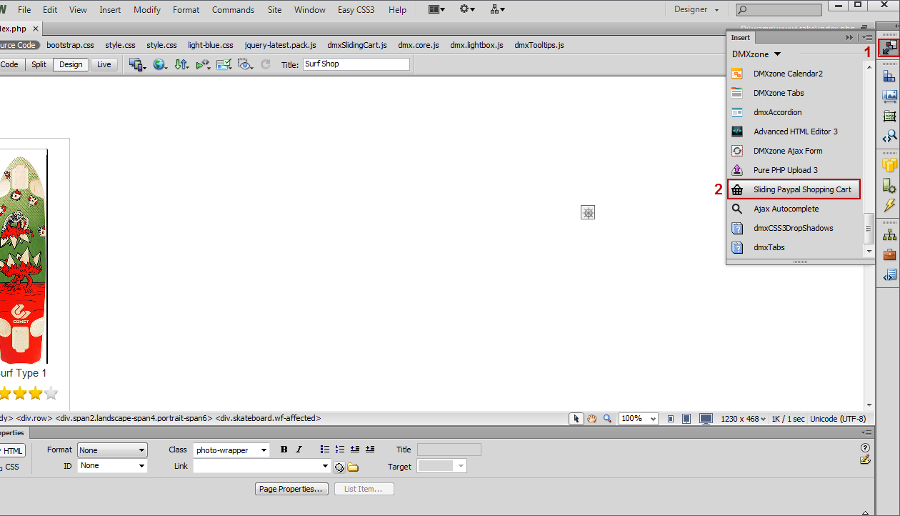Switch to Split view
Screen dimensions: 900x516
point(39,64)
